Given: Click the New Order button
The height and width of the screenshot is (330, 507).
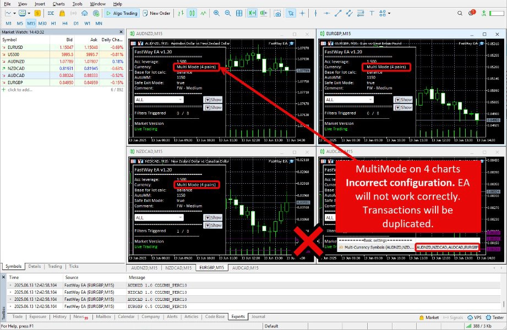Looking at the screenshot, I should [x=156, y=13].
